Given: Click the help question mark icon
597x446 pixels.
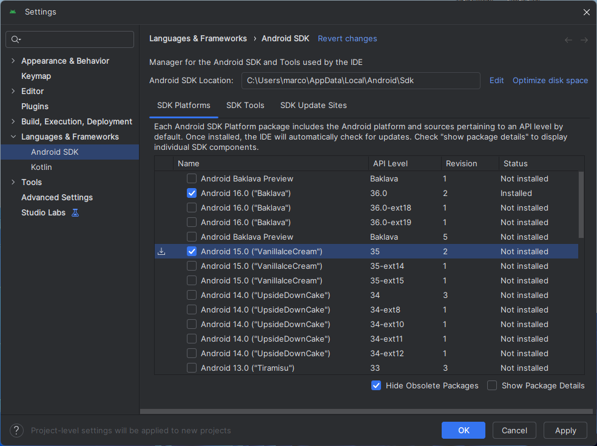Looking at the screenshot, I should (17, 430).
